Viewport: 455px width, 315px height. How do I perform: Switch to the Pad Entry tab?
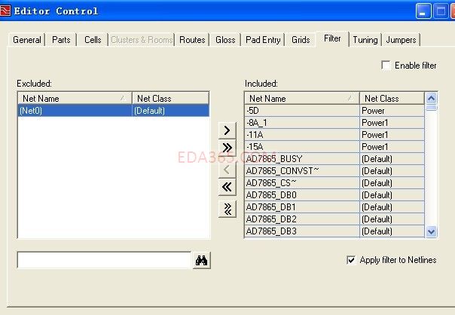(263, 40)
